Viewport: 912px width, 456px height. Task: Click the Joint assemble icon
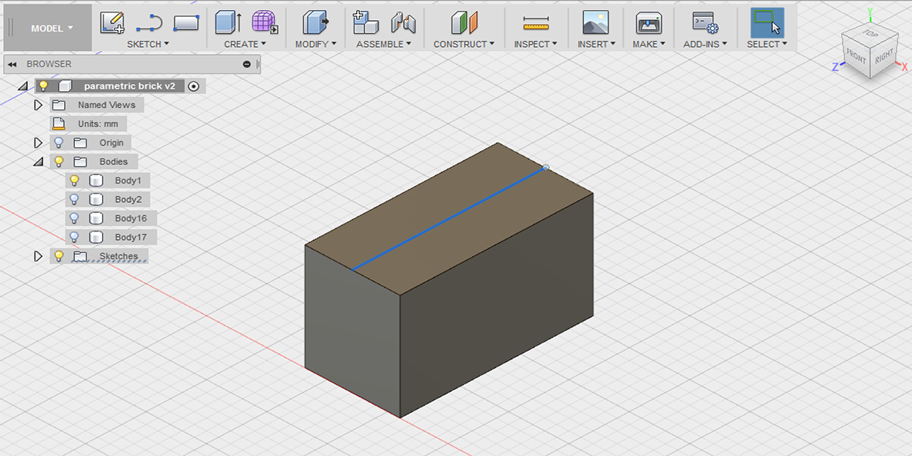[x=403, y=22]
